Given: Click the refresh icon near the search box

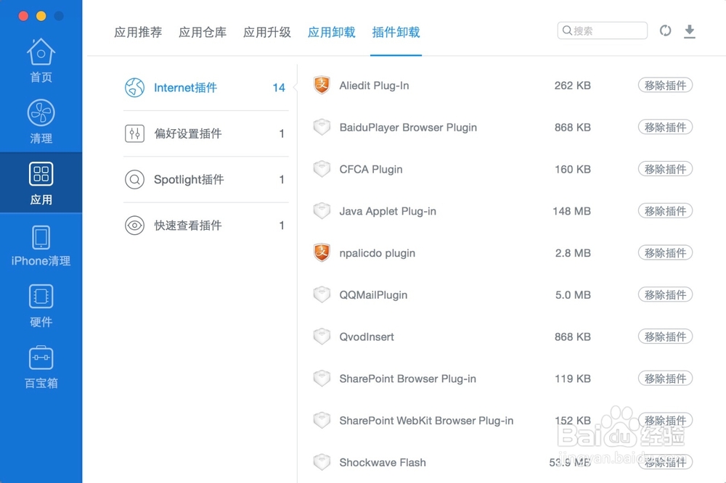Looking at the screenshot, I should click(666, 30).
